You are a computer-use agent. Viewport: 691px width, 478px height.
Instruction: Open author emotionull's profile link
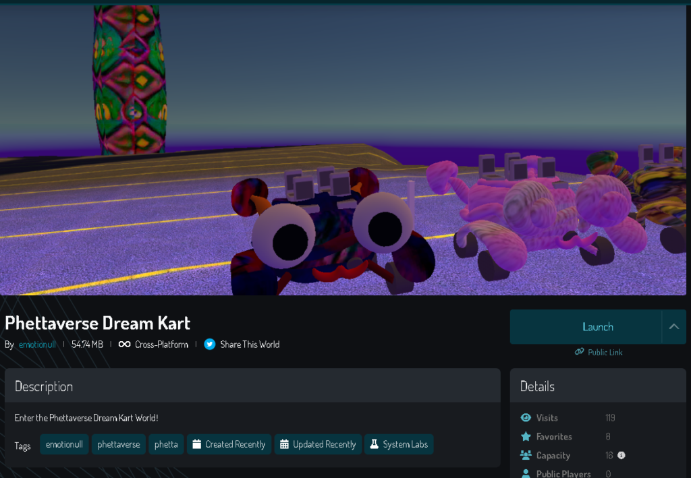point(37,345)
